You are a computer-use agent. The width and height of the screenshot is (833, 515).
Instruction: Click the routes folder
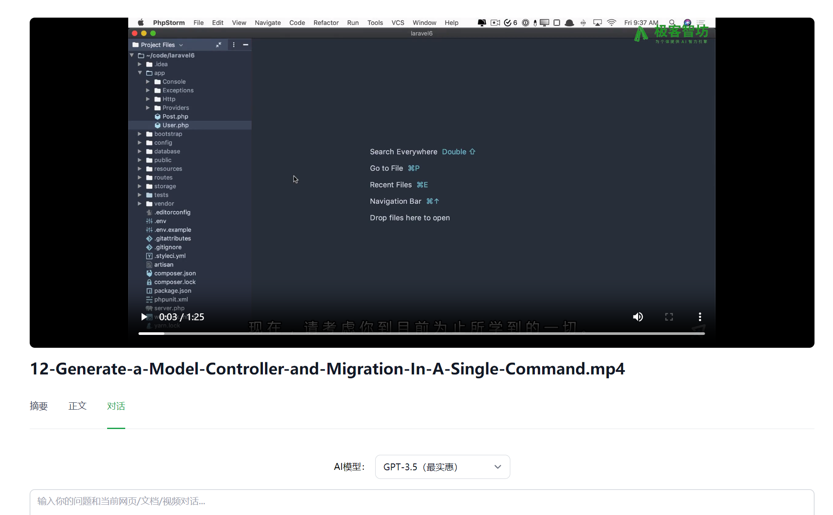(x=163, y=178)
